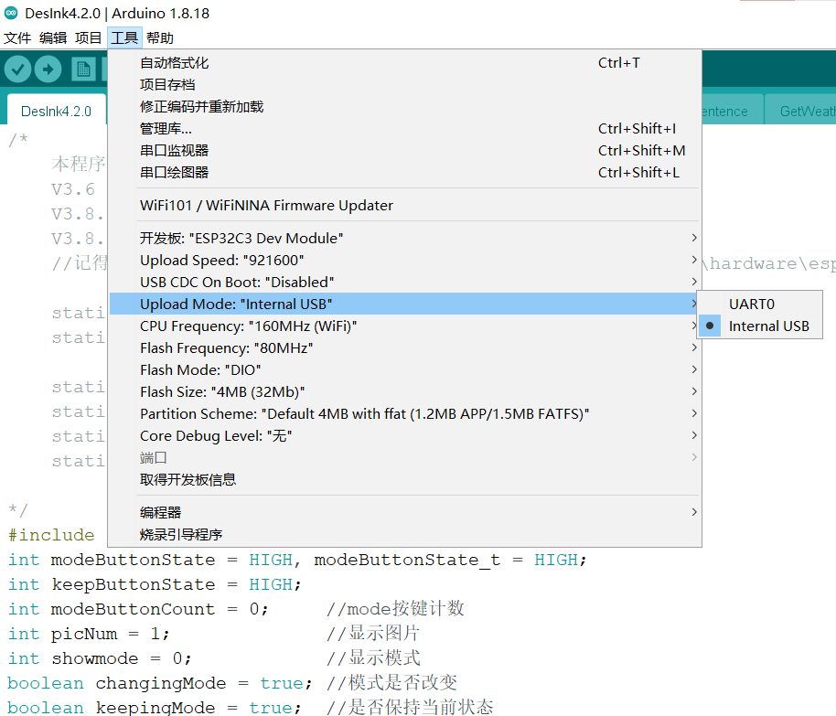
Task: Choose 自动格式化 from the tools menu
Action: tap(404, 63)
